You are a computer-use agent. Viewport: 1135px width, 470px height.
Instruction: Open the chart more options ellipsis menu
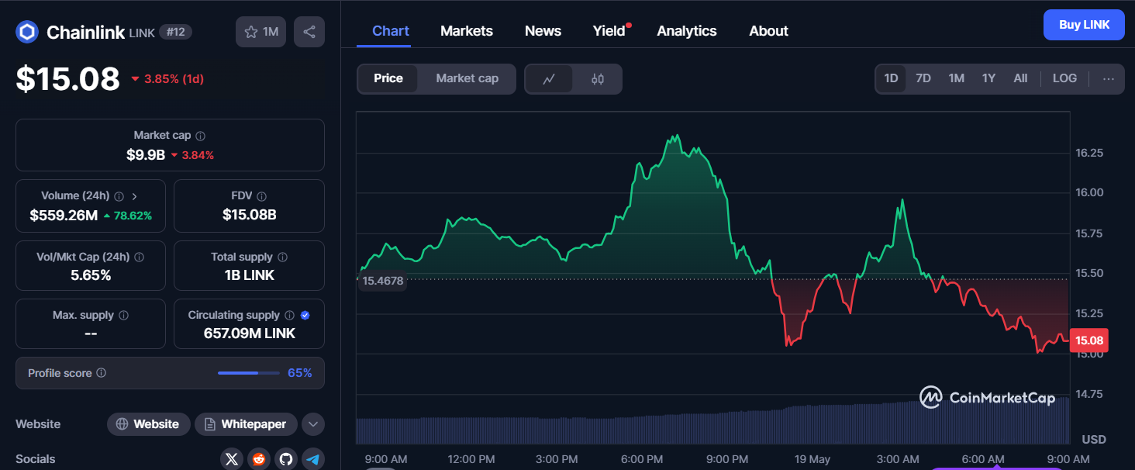click(1108, 78)
